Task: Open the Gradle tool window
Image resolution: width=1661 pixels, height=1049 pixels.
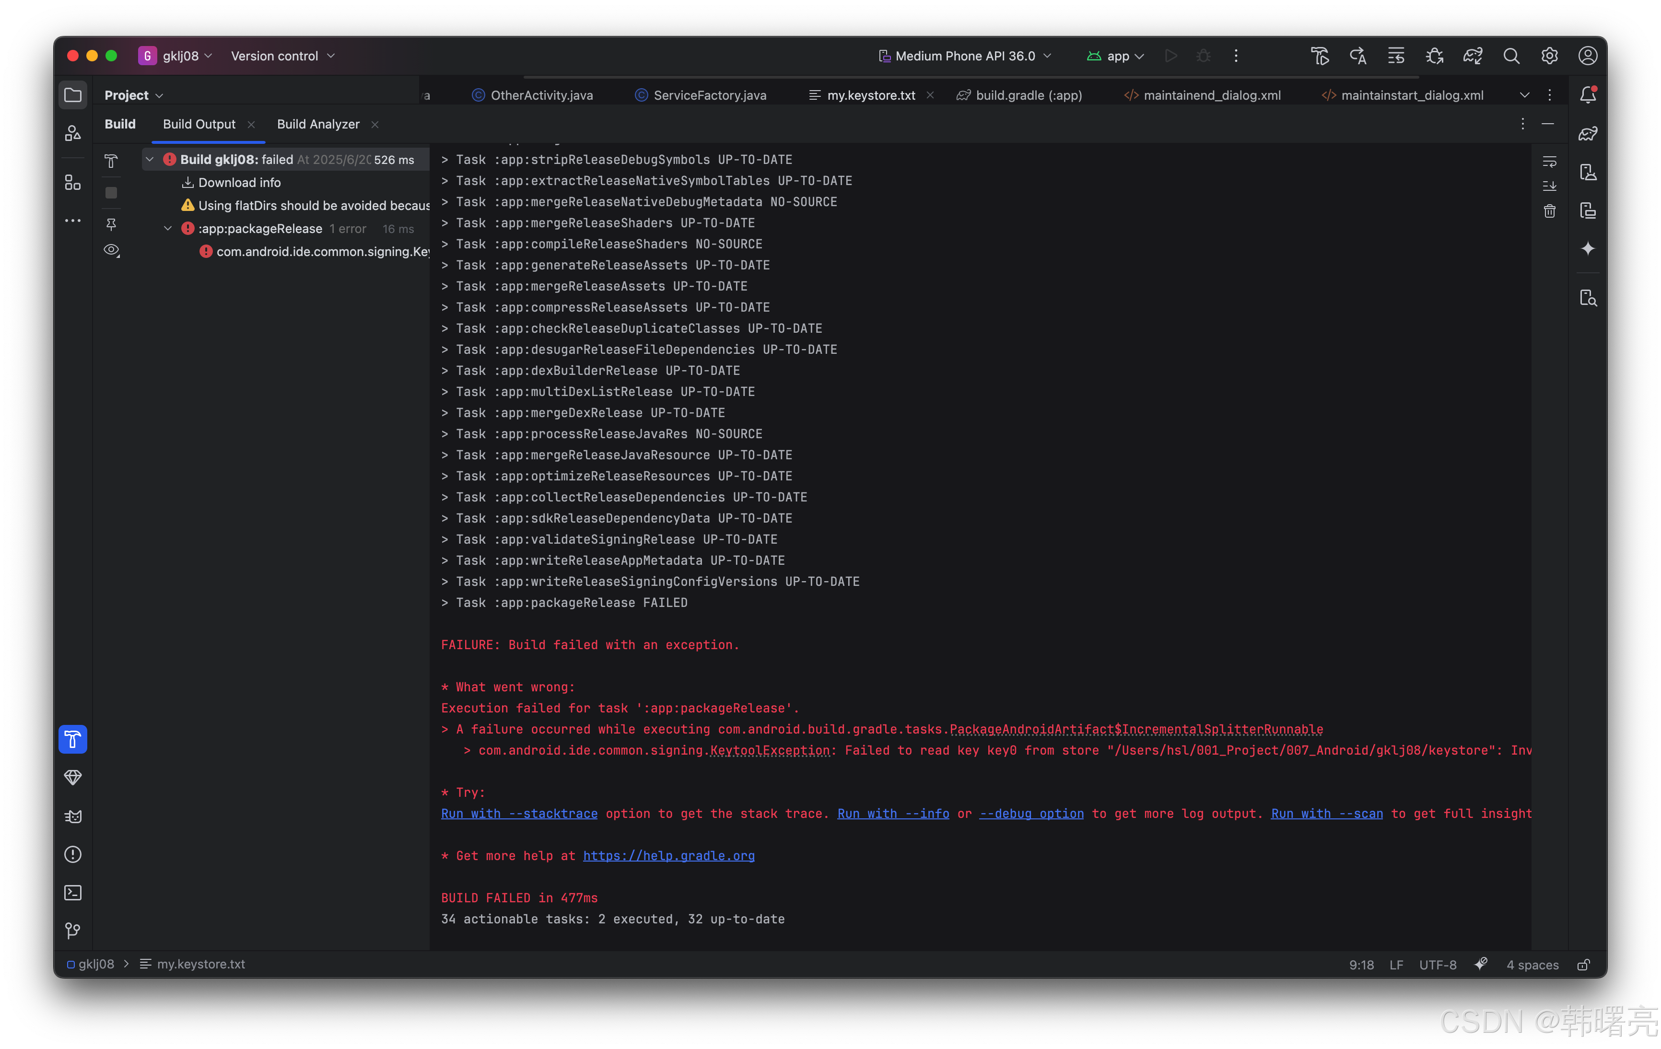Action: (x=1588, y=133)
